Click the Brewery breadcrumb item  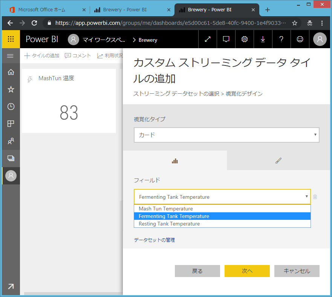tap(148, 40)
